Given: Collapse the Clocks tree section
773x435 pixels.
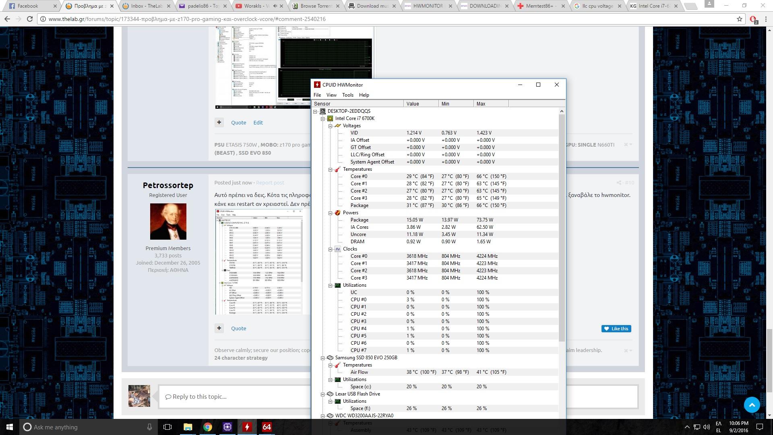Looking at the screenshot, I should point(331,249).
